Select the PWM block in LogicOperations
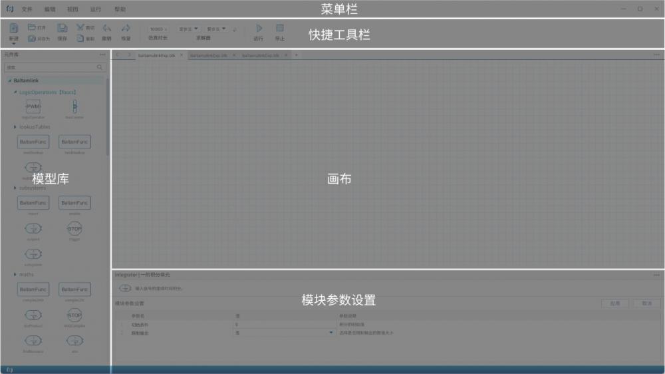 (33, 106)
